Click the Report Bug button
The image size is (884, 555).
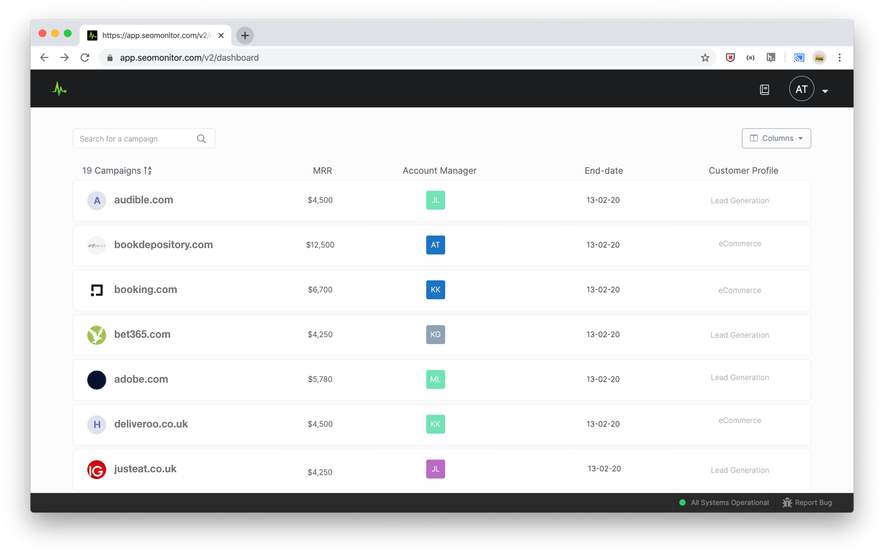[x=807, y=503]
